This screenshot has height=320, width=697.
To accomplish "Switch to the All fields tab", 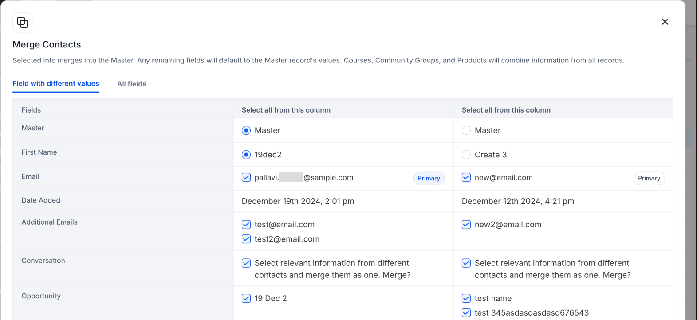I will point(131,84).
